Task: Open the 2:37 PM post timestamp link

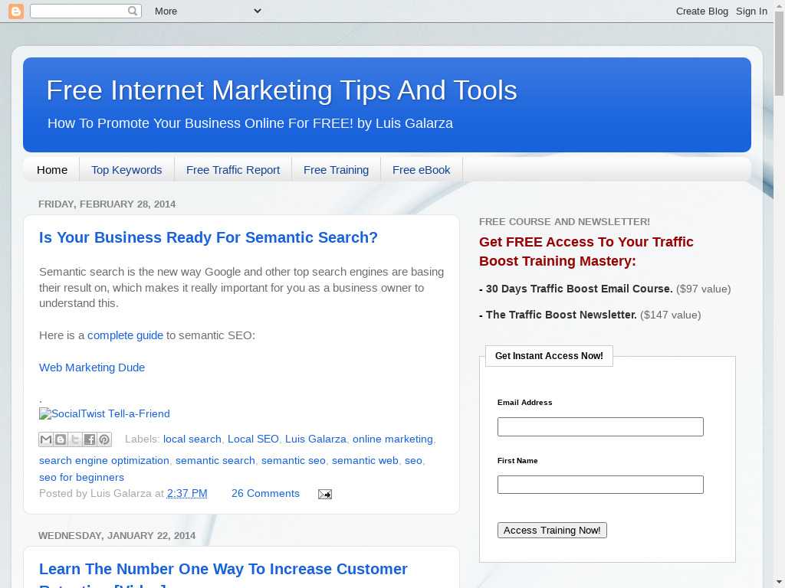Action: [x=187, y=494]
